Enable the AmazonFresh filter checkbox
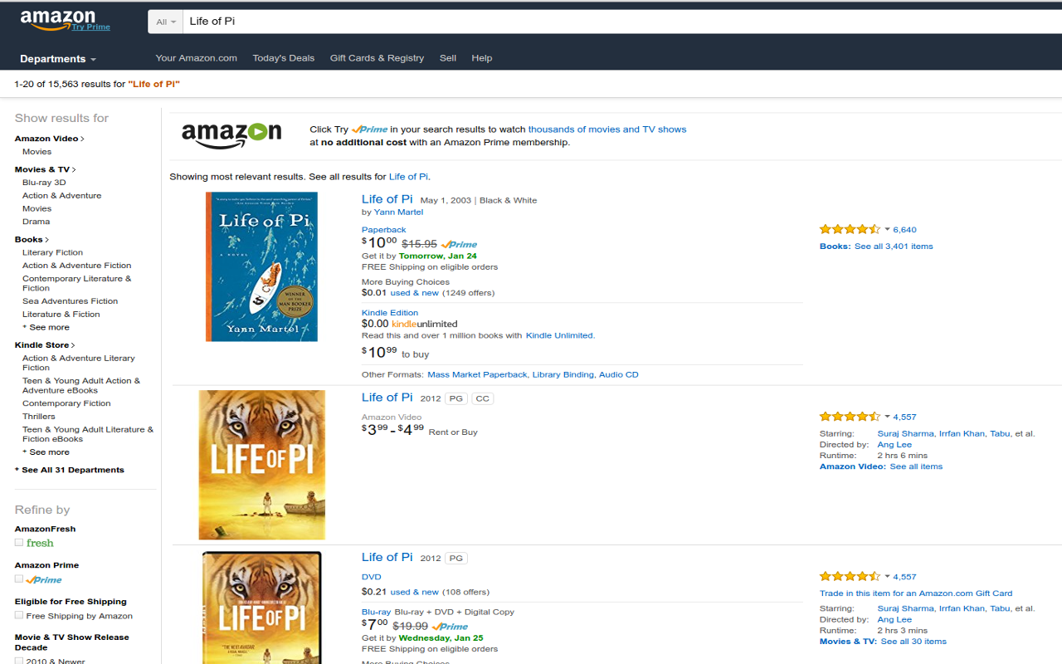Image resolution: width=1062 pixels, height=664 pixels. 19,543
